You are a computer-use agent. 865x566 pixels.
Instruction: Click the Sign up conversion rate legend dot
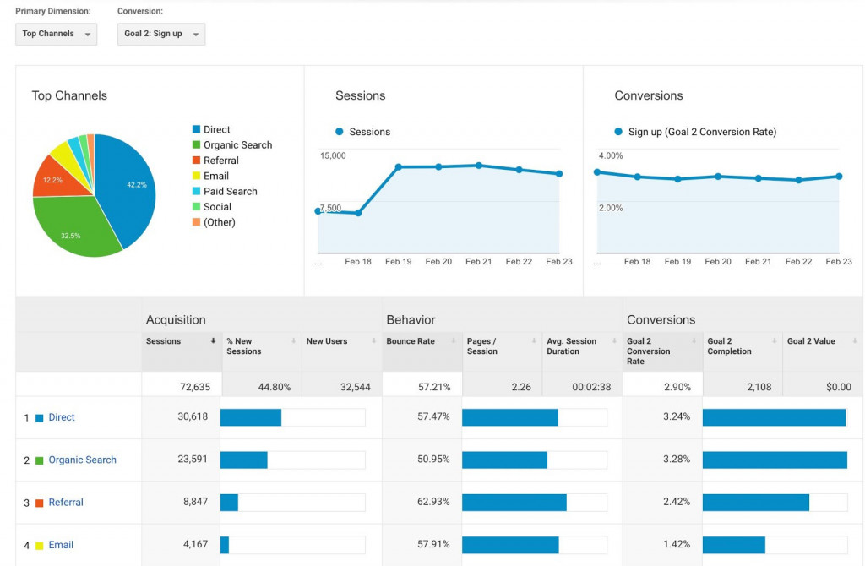click(x=620, y=132)
